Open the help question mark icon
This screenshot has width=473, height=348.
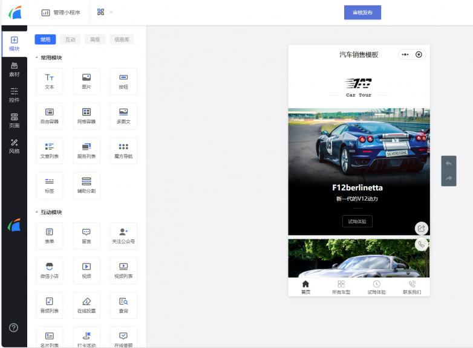click(13, 327)
